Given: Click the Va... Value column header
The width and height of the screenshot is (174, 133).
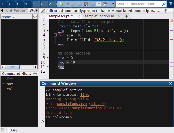Looking at the screenshot, I should pyautogui.click(x=35, y=17).
